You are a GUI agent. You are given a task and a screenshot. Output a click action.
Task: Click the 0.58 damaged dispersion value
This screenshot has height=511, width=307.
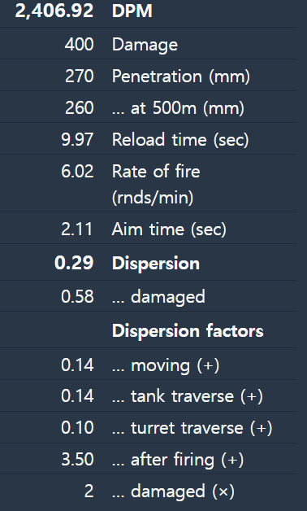click(77, 297)
